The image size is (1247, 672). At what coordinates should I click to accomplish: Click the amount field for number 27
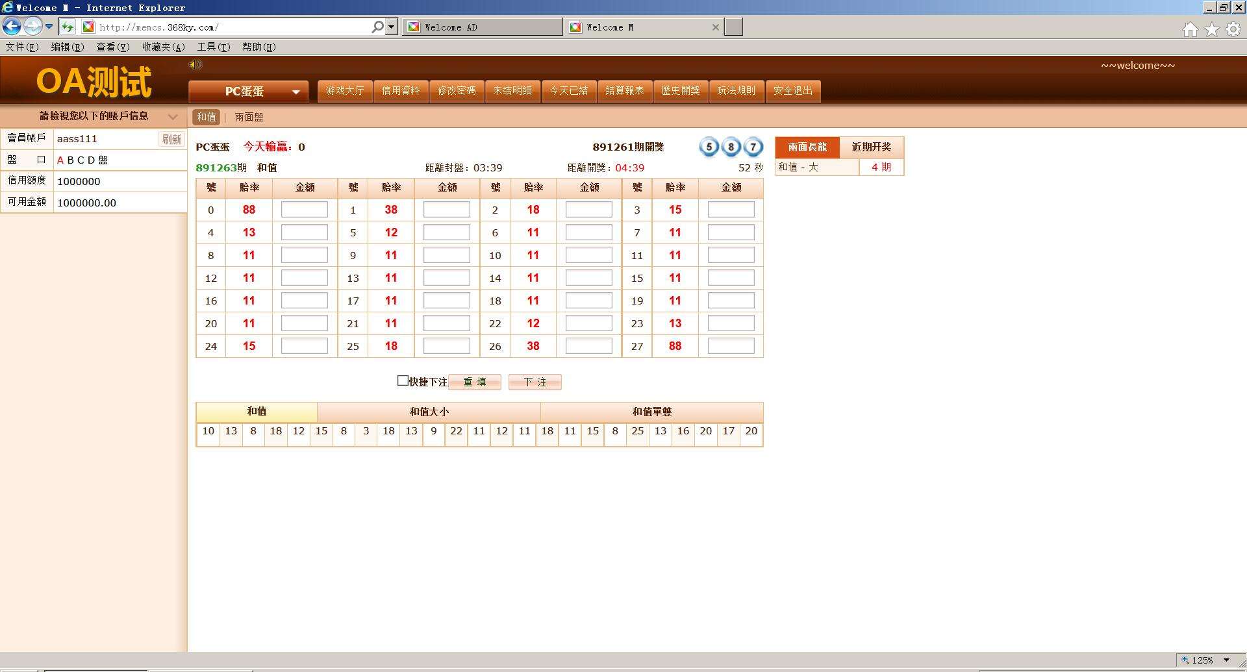click(x=731, y=346)
